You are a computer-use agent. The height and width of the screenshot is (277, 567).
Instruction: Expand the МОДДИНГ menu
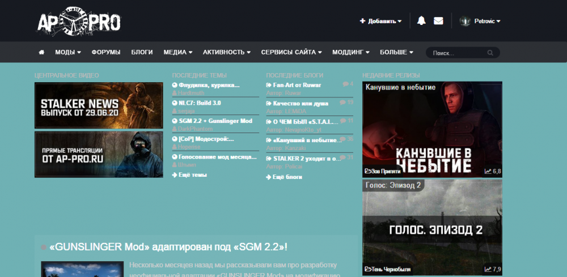coord(351,52)
